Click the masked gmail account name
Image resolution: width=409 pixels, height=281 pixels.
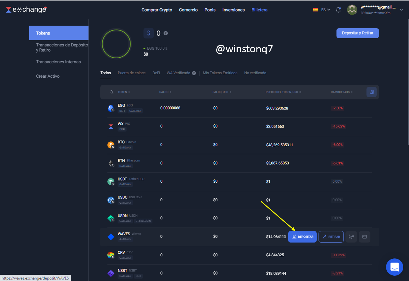378,7
